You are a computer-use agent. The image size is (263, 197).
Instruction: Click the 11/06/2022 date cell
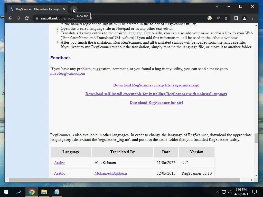click(166, 162)
